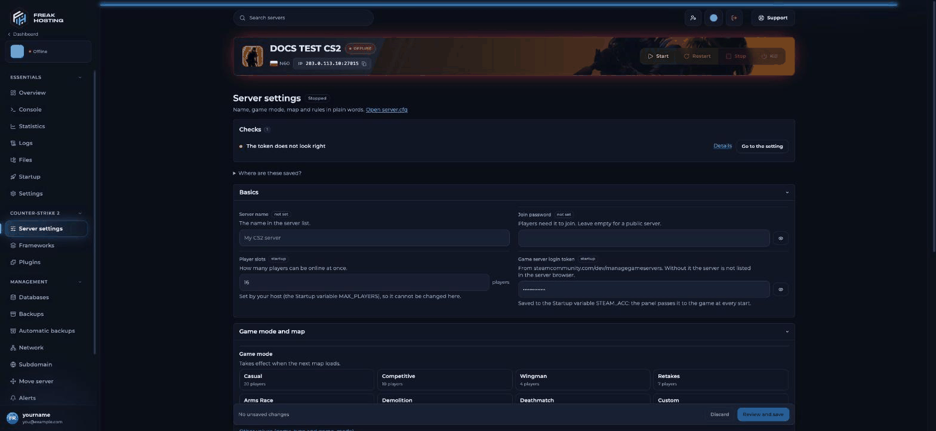Click the logout icon in the top bar
Image resolution: width=936 pixels, height=431 pixels.
click(x=734, y=18)
